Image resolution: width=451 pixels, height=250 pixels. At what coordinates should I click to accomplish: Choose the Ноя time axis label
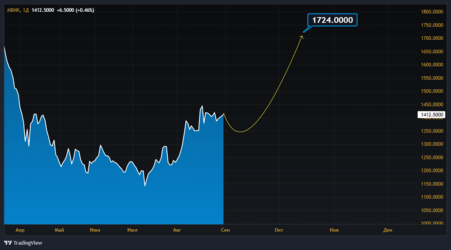click(x=334, y=230)
